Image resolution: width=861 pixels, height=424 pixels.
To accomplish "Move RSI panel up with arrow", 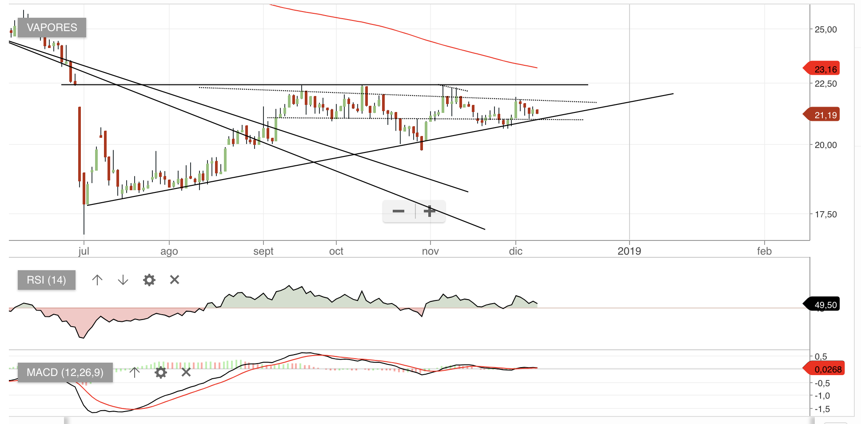I will pyautogui.click(x=97, y=280).
